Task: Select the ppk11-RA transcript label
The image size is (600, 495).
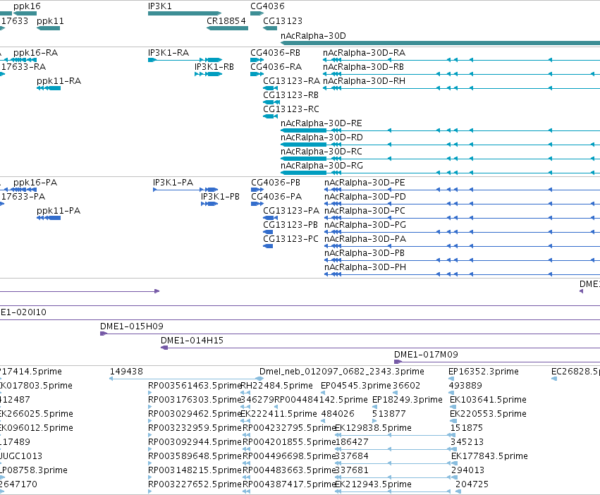Action: 59,81
